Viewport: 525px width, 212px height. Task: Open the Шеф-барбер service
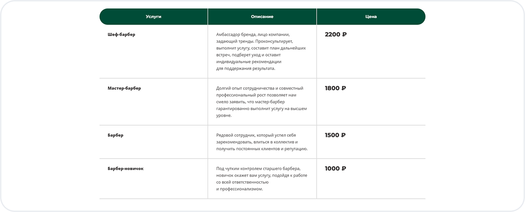pos(121,35)
